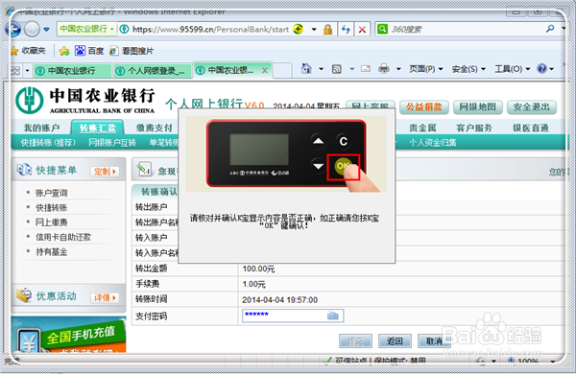Click the 详情 button in 优惠活动

point(105,297)
